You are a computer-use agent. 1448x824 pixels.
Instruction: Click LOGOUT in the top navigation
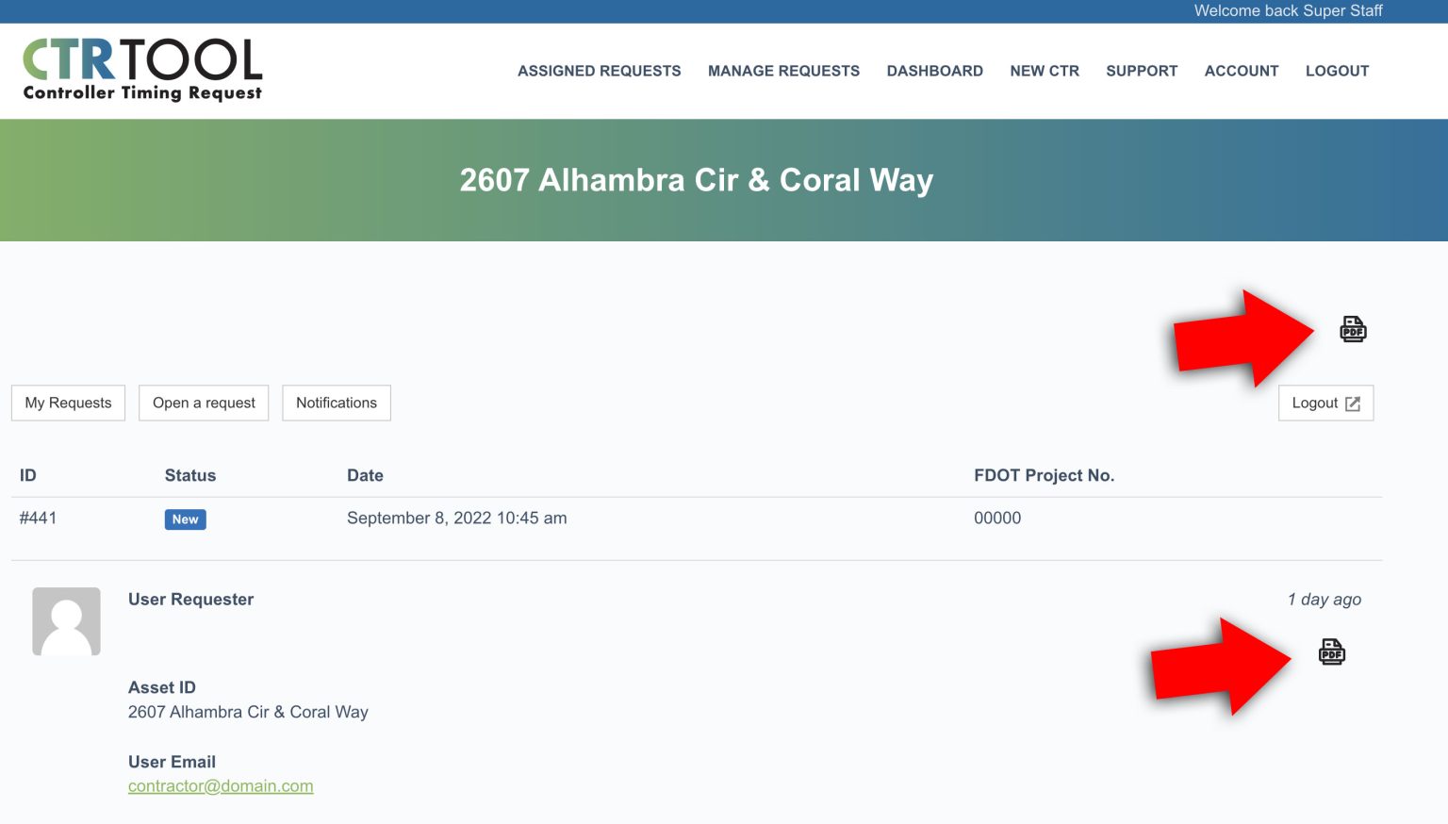(1337, 71)
